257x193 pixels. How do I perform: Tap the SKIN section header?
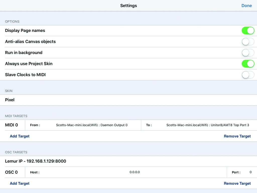click(x=9, y=91)
